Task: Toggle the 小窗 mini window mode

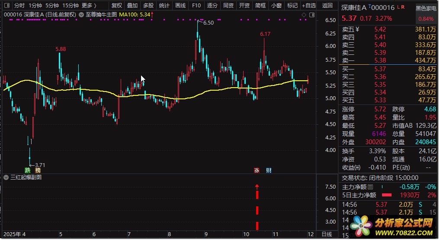Action: (x=276, y=6)
